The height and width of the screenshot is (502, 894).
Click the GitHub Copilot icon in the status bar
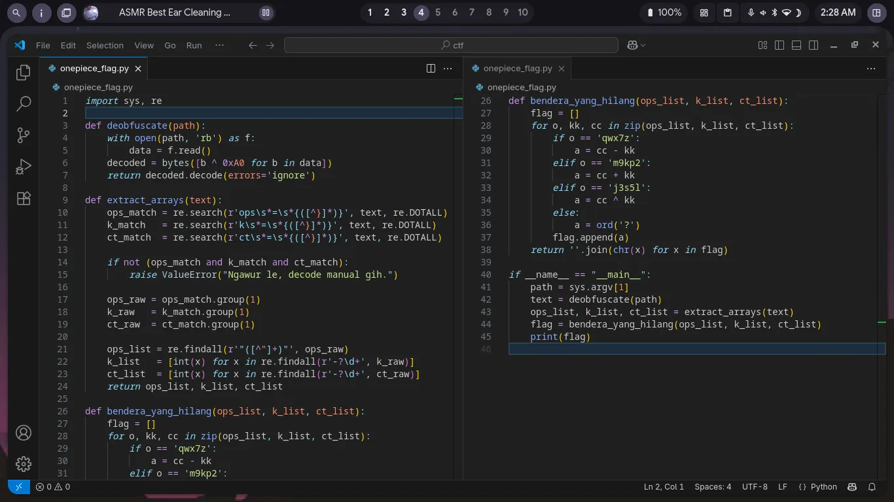pyautogui.click(x=851, y=487)
